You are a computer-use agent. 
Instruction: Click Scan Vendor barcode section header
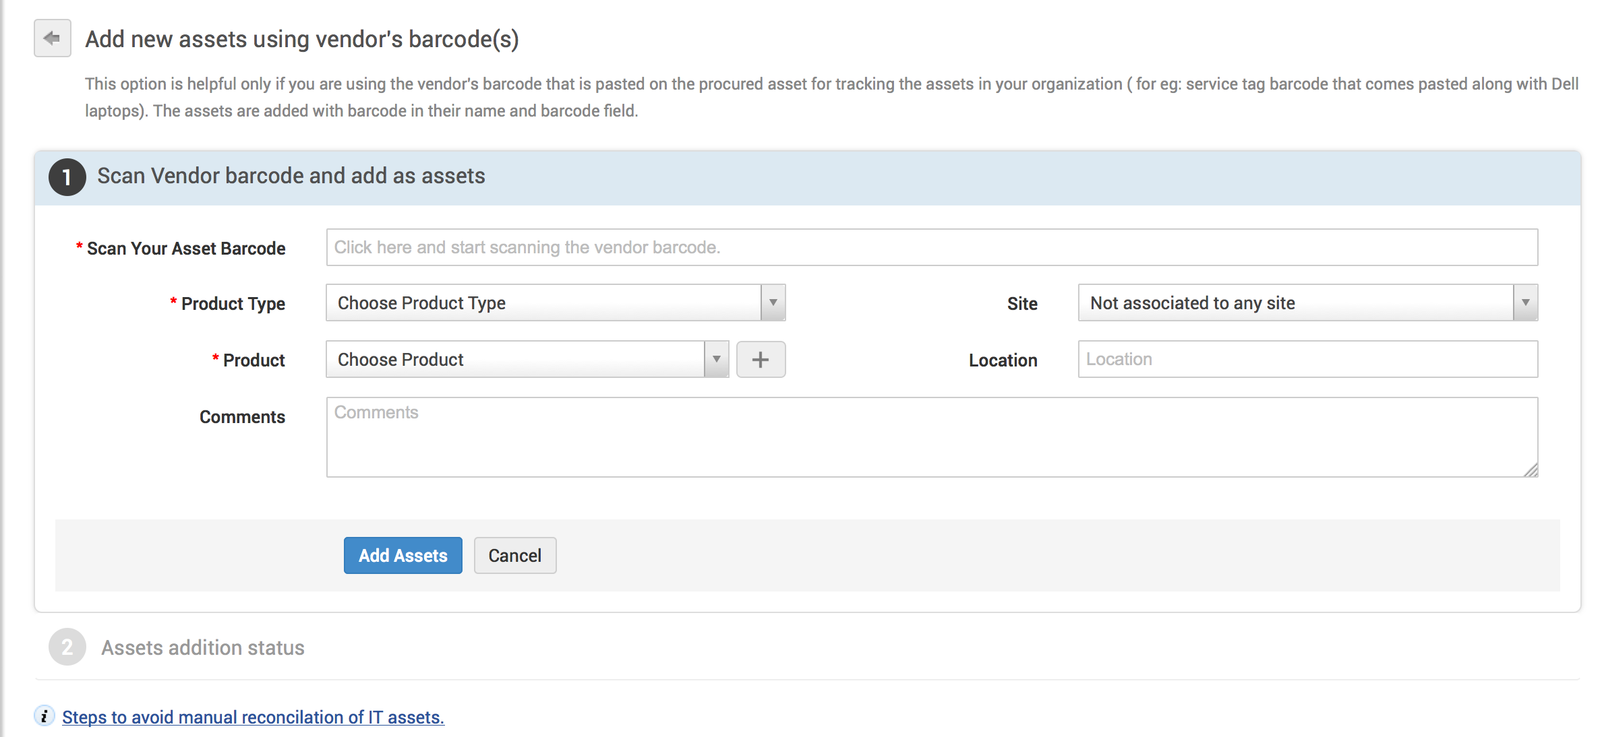(x=291, y=177)
